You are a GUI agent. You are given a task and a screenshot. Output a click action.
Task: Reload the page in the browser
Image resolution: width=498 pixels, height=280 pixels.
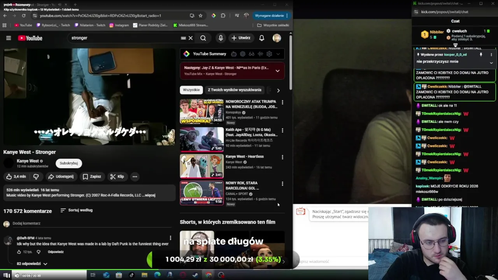pyautogui.click(x=24, y=16)
